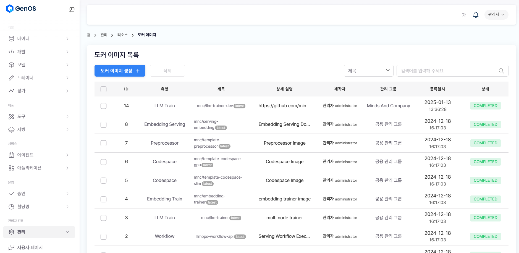Toggle the select-all checkbox in table header
The height and width of the screenshot is (253, 519).
click(x=103, y=89)
